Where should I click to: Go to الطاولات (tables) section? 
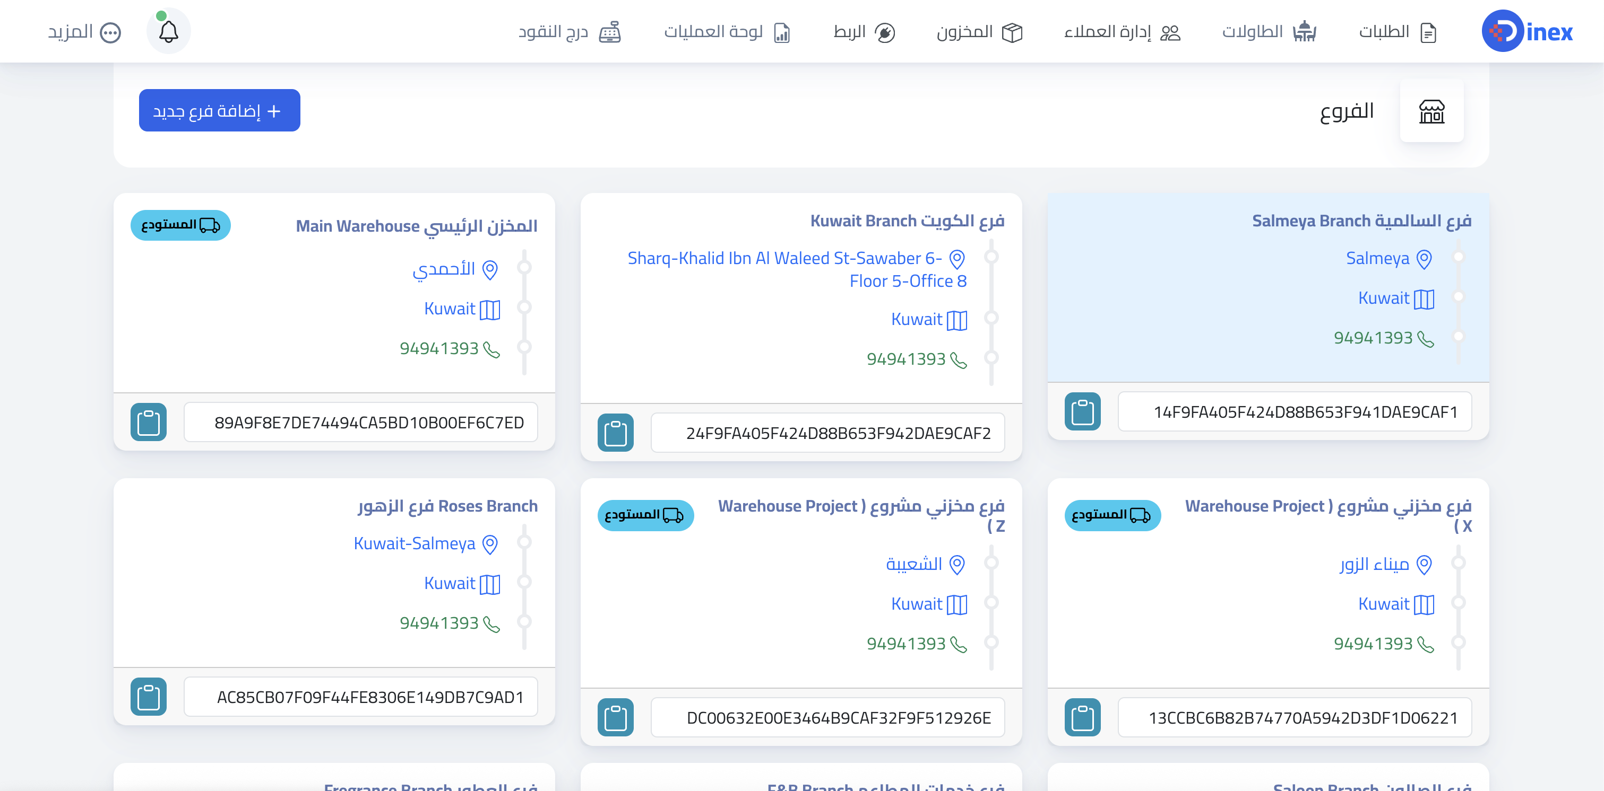(1269, 32)
